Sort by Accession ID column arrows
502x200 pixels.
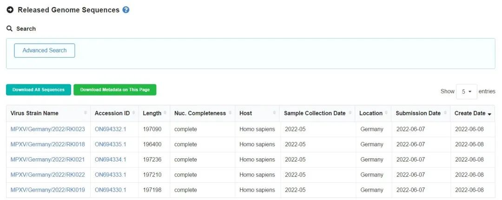coord(134,113)
